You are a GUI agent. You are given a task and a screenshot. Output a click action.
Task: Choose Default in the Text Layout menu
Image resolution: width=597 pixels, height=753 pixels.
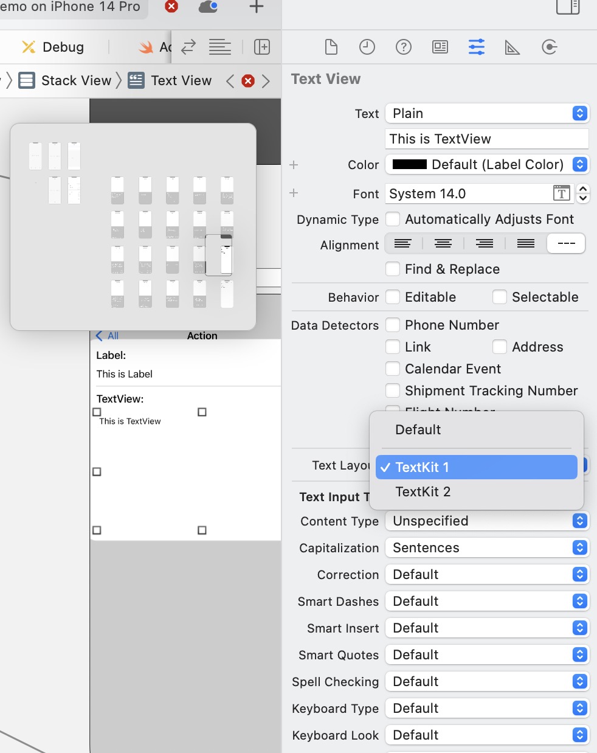point(477,429)
